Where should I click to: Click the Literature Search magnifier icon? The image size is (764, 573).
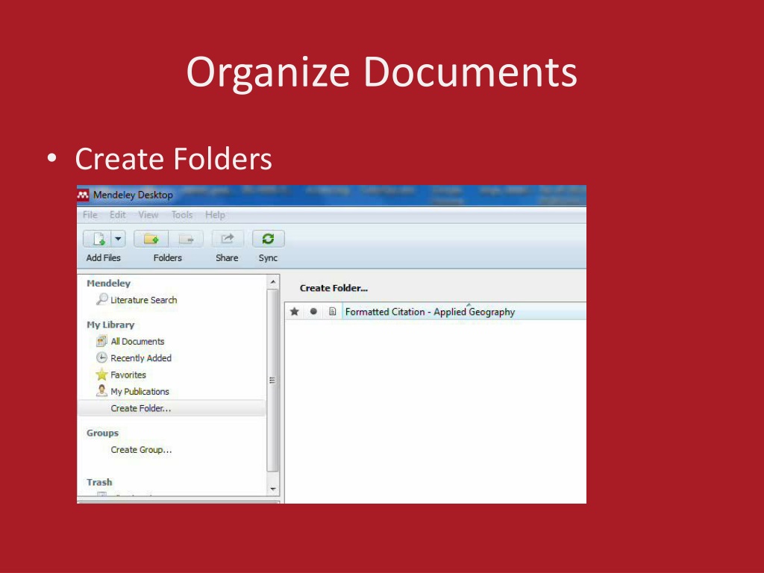click(x=101, y=299)
